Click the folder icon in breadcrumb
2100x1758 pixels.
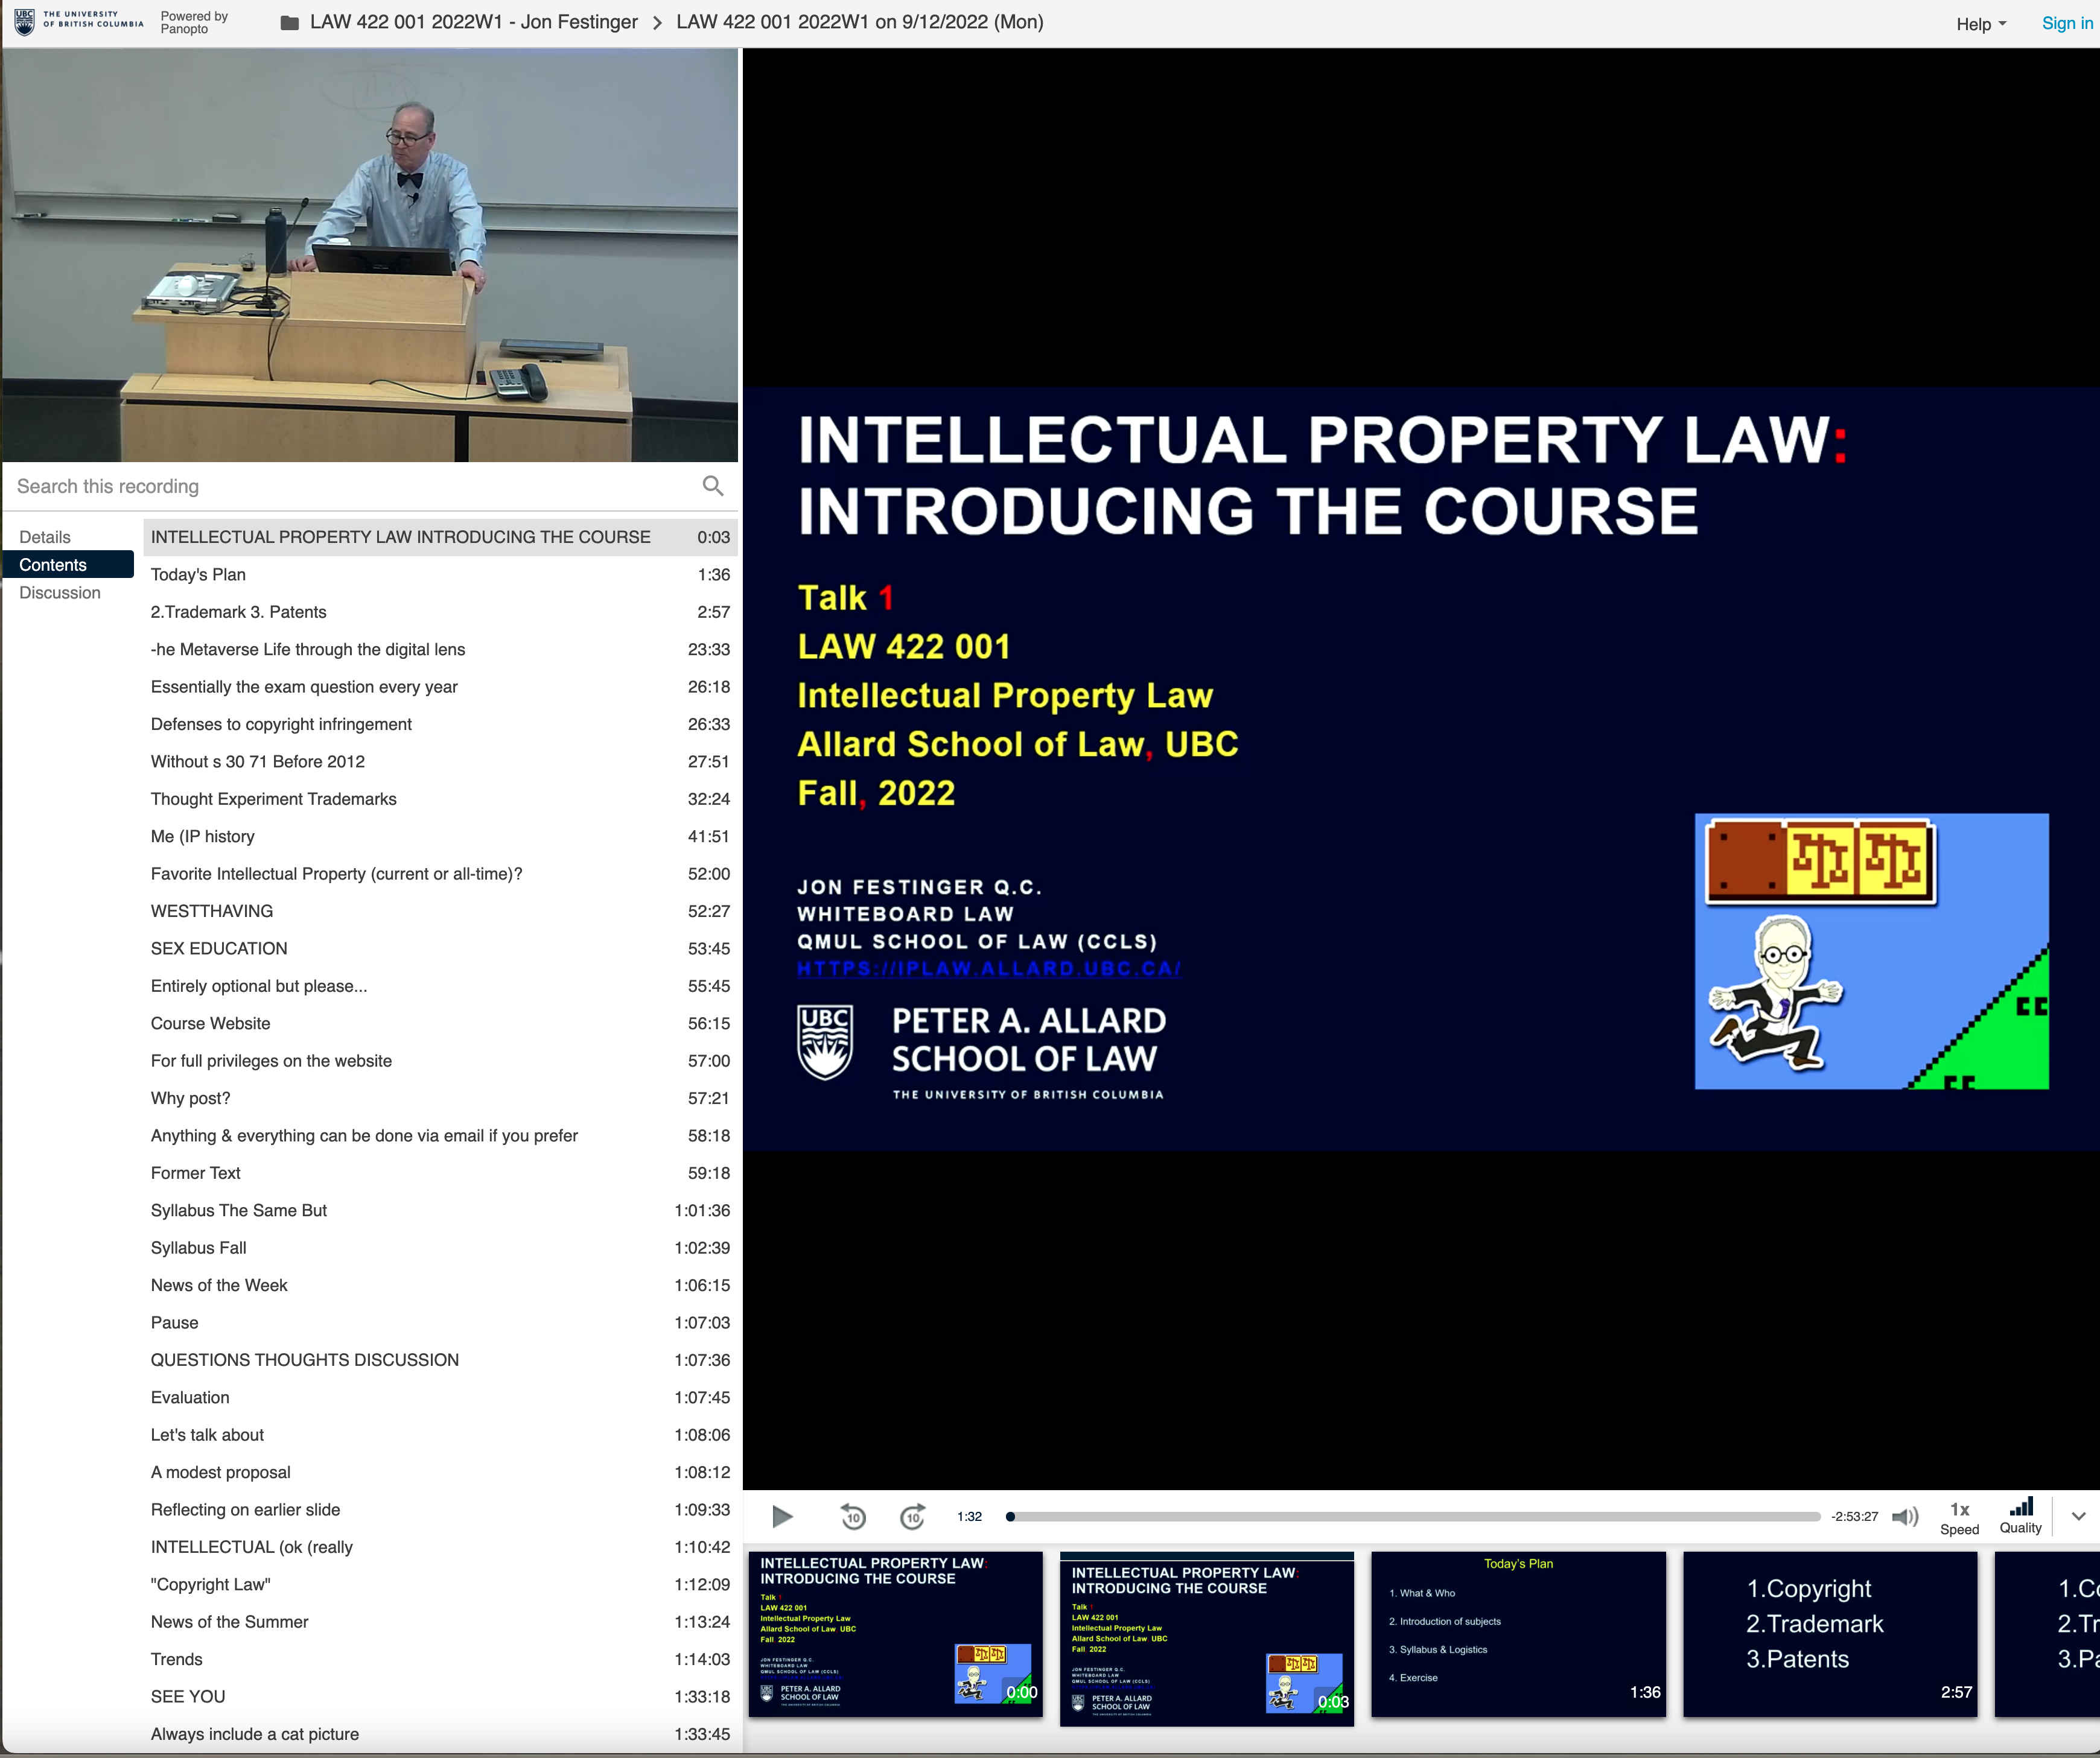290,22
